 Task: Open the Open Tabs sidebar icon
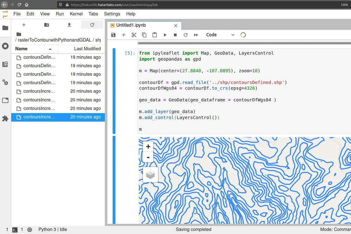tap(5, 100)
